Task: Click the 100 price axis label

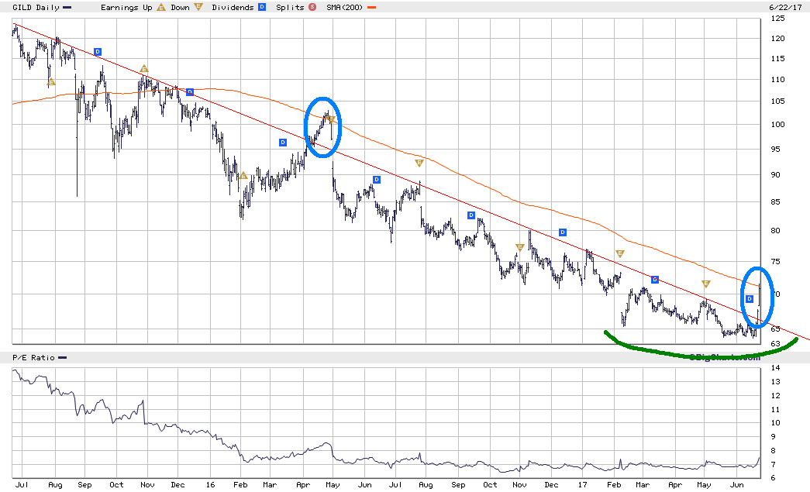Action: [x=777, y=125]
